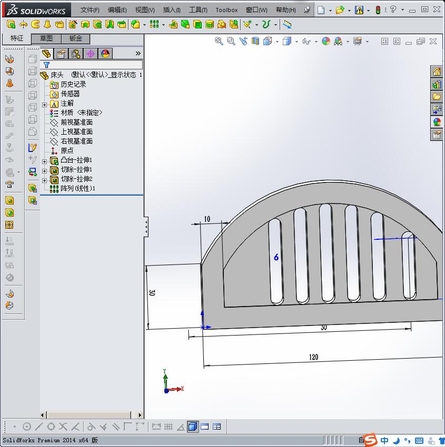Open the DimXpertManager tab icon
Image resolution: width=445 pixels, height=447 pixels.
(x=91, y=53)
